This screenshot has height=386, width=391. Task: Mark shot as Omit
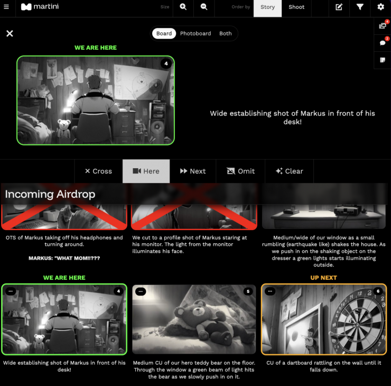click(x=240, y=171)
